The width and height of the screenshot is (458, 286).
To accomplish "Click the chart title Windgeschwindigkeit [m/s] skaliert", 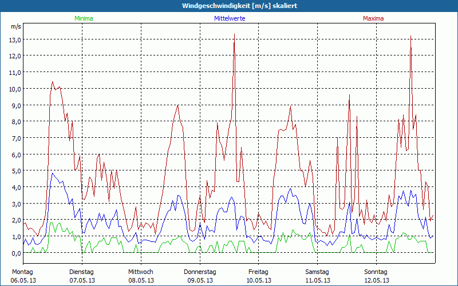I will click(x=239, y=6).
